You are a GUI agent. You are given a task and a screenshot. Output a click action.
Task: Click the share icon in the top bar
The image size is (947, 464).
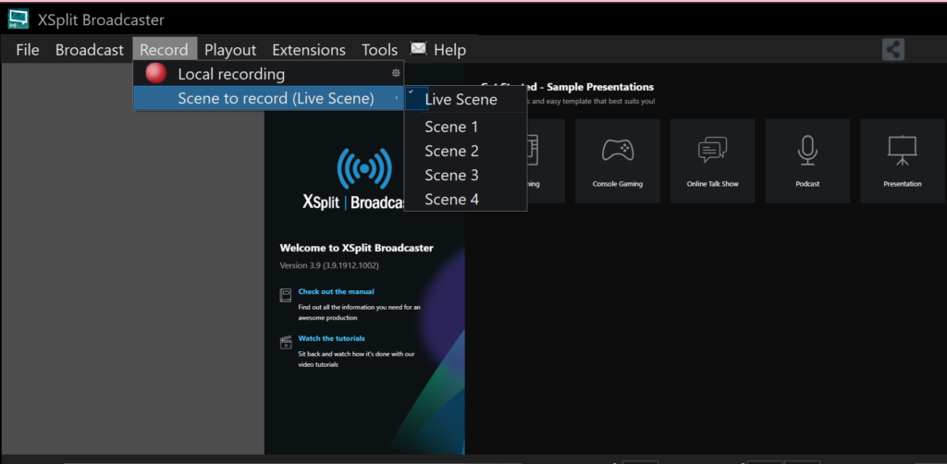[893, 50]
